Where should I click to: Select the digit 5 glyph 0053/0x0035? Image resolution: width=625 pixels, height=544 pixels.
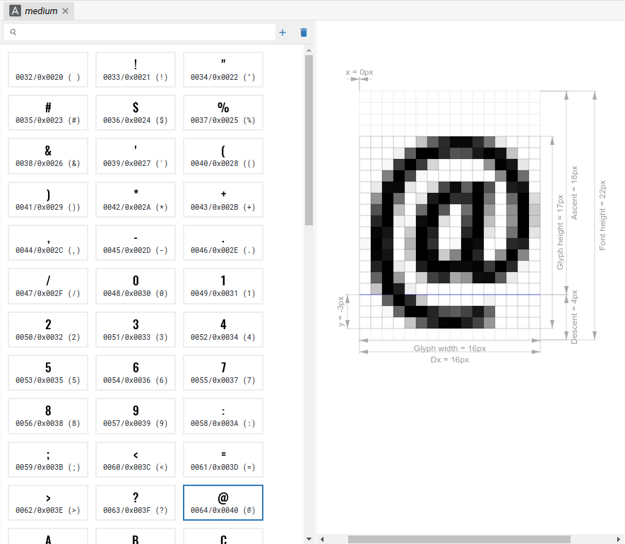(x=48, y=372)
